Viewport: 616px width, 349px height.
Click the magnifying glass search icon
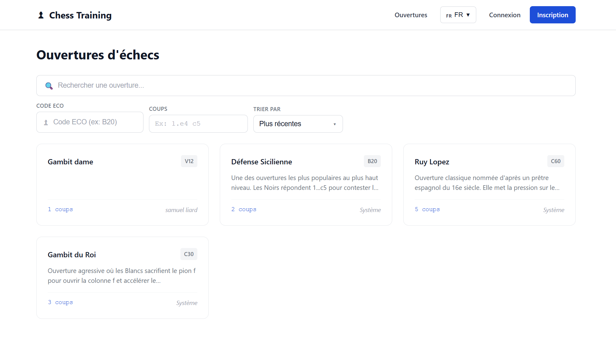click(49, 86)
